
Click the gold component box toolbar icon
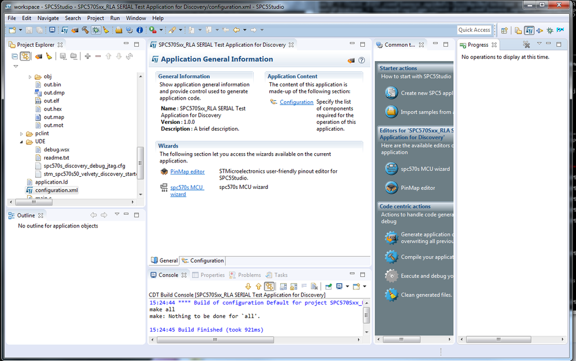119,30
